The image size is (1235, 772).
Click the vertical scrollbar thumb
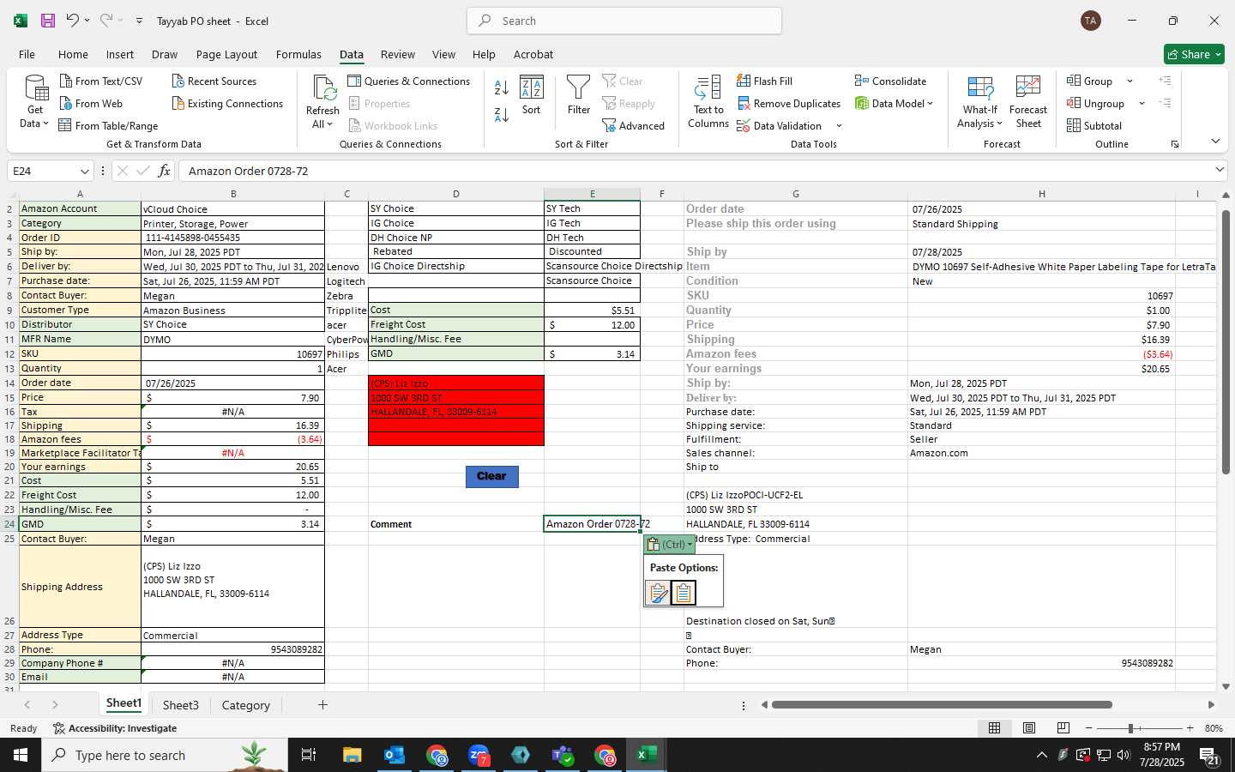tap(1226, 341)
